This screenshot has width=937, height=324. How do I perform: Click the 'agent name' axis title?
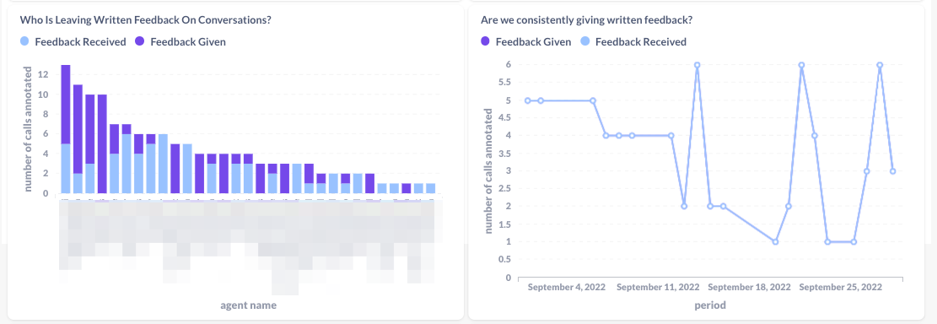(249, 305)
